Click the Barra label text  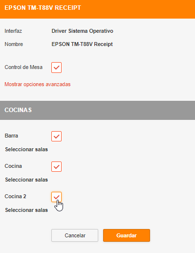[11, 136]
